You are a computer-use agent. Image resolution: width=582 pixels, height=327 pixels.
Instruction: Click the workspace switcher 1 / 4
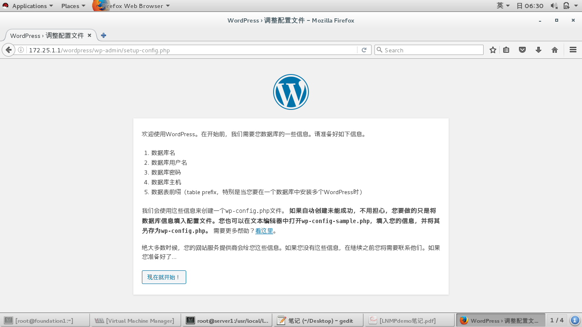[557, 320]
